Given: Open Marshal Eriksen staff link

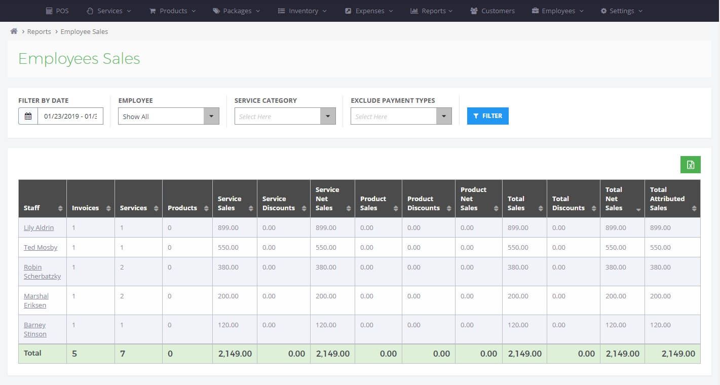Looking at the screenshot, I should (x=36, y=301).
